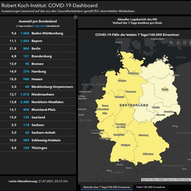Click the Nürnberg label on map
The width and height of the screenshot is (191, 191).
143,135
